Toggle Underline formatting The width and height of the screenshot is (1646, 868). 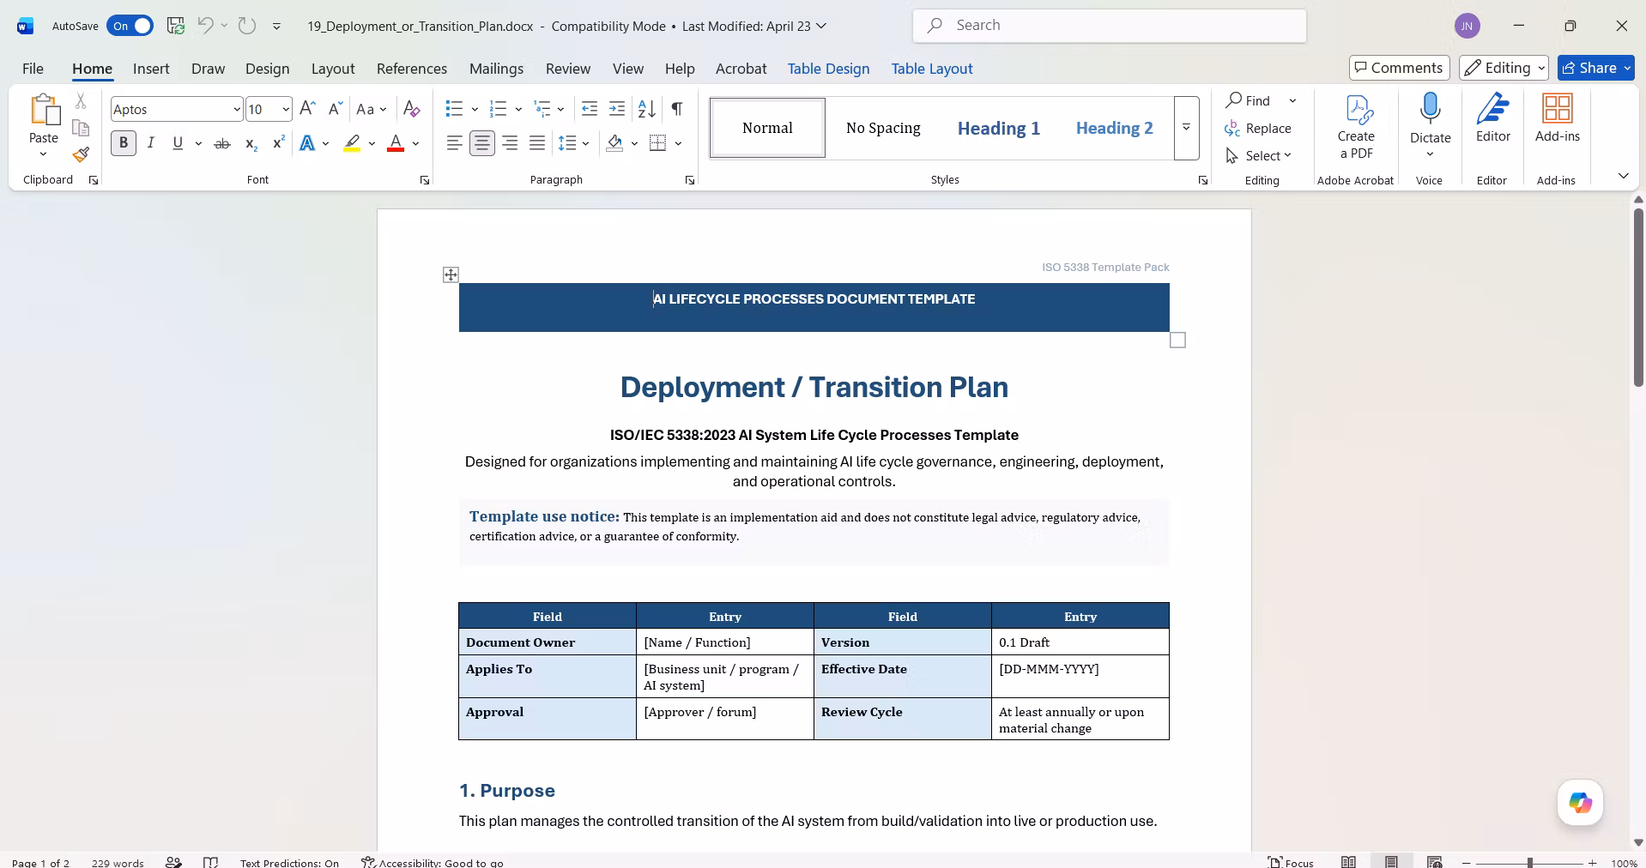(178, 143)
